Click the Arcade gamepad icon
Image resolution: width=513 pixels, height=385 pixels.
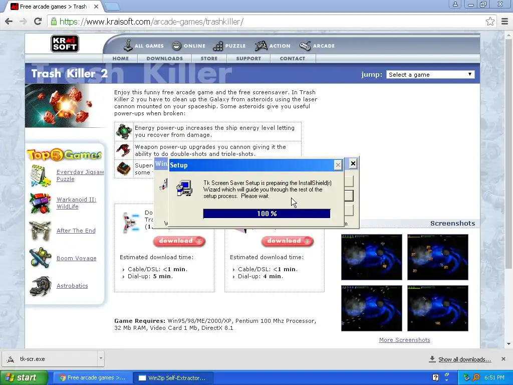pyautogui.click(x=305, y=46)
